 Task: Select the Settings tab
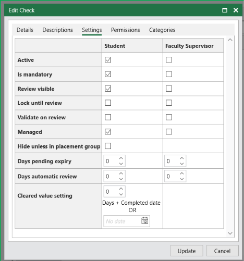(x=92, y=30)
